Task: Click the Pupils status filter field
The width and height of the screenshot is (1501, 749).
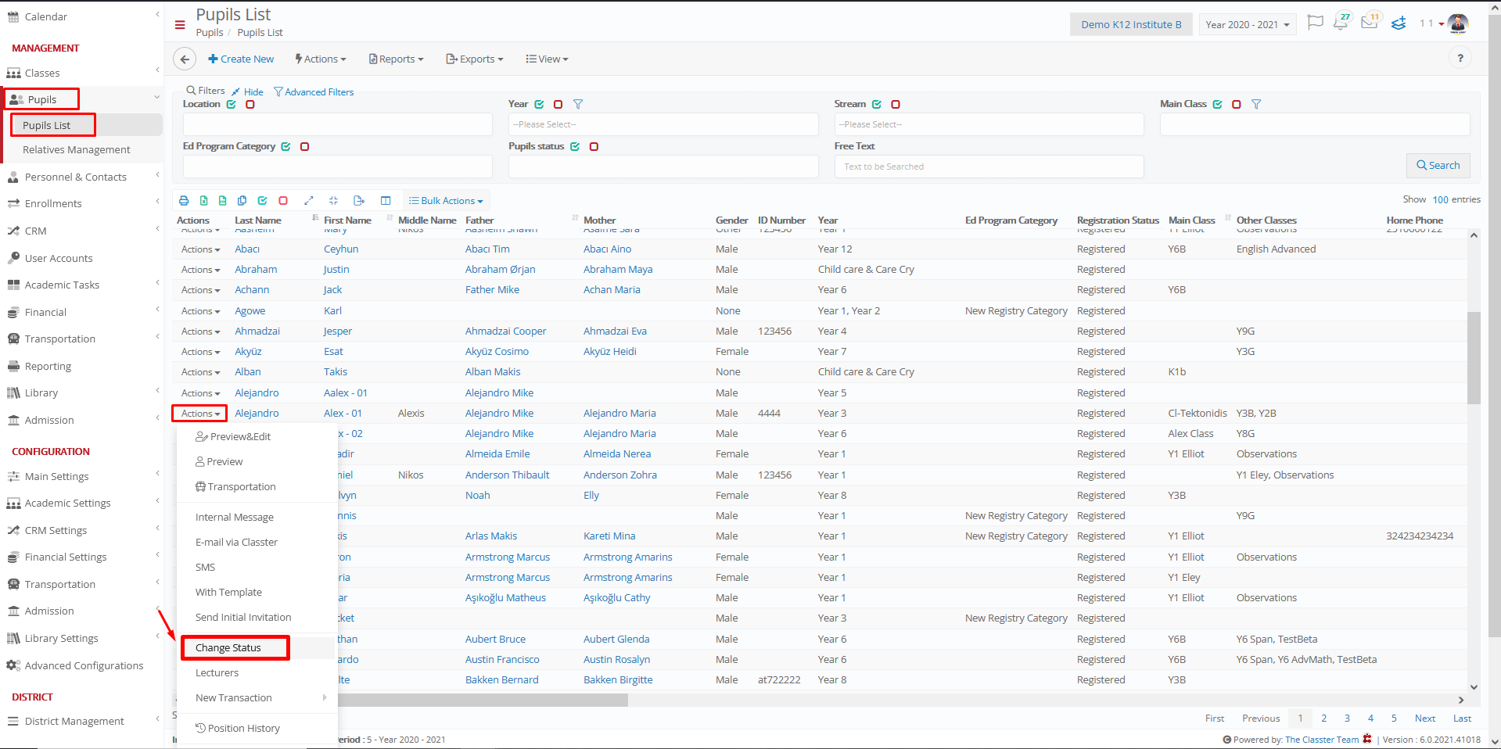Action: (663, 167)
